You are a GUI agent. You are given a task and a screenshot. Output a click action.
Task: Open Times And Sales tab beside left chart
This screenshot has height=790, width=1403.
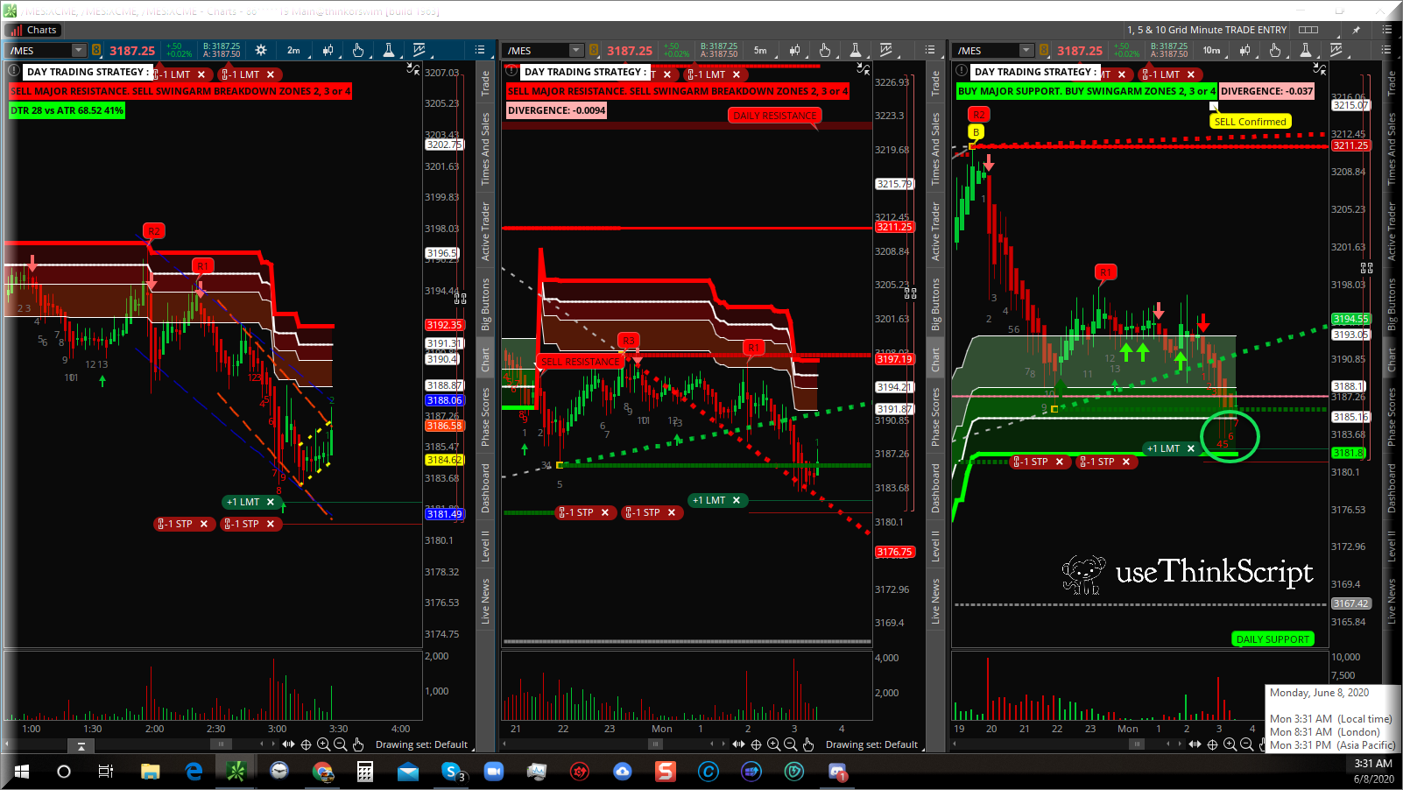click(x=485, y=149)
